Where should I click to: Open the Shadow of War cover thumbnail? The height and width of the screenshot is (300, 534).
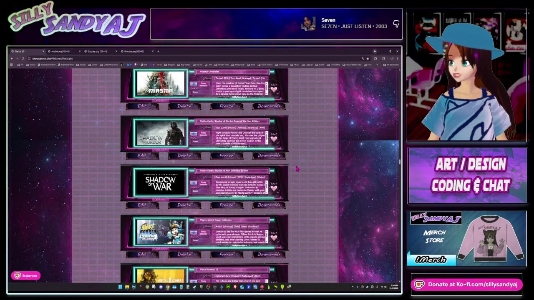click(x=161, y=182)
